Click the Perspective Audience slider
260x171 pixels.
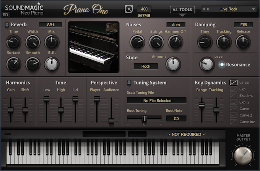click(x=111, y=121)
